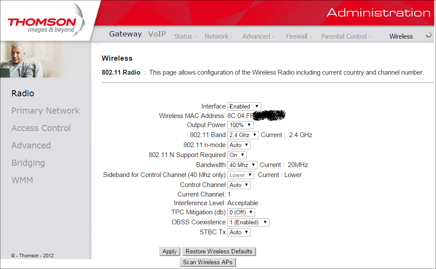The image size is (436, 269).
Task: Open the Firewall menu
Action: pyautogui.click(x=299, y=36)
